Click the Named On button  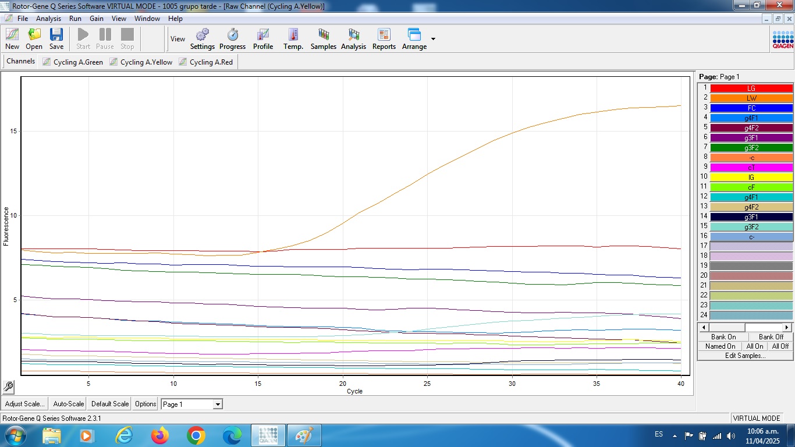pos(721,346)
